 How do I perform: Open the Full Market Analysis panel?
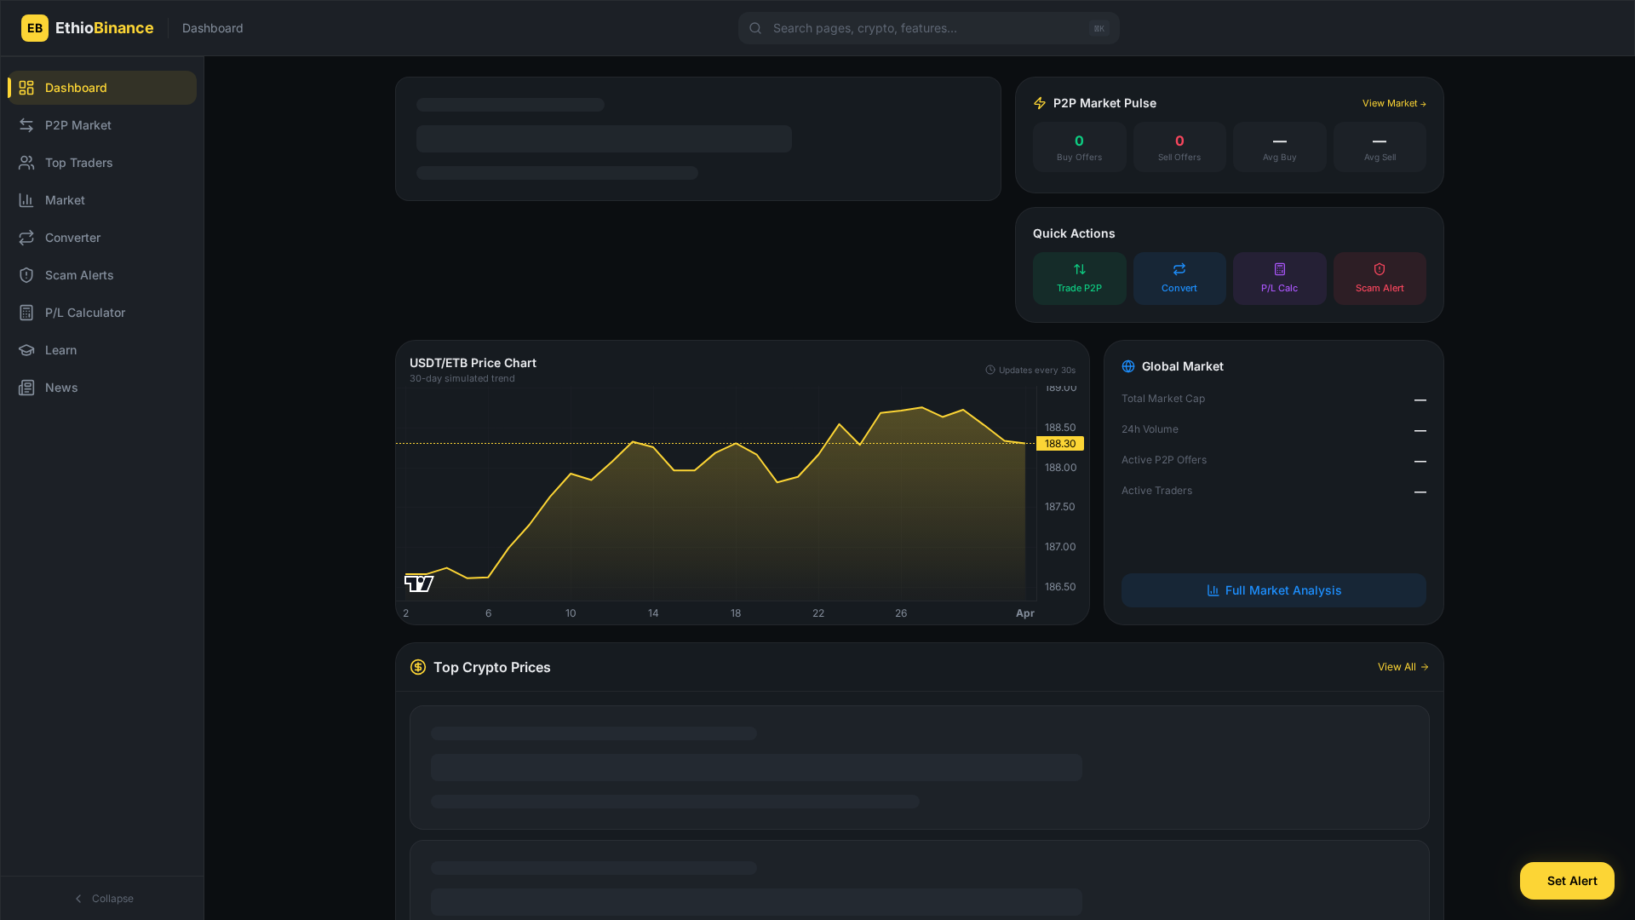click(1272, 589)
